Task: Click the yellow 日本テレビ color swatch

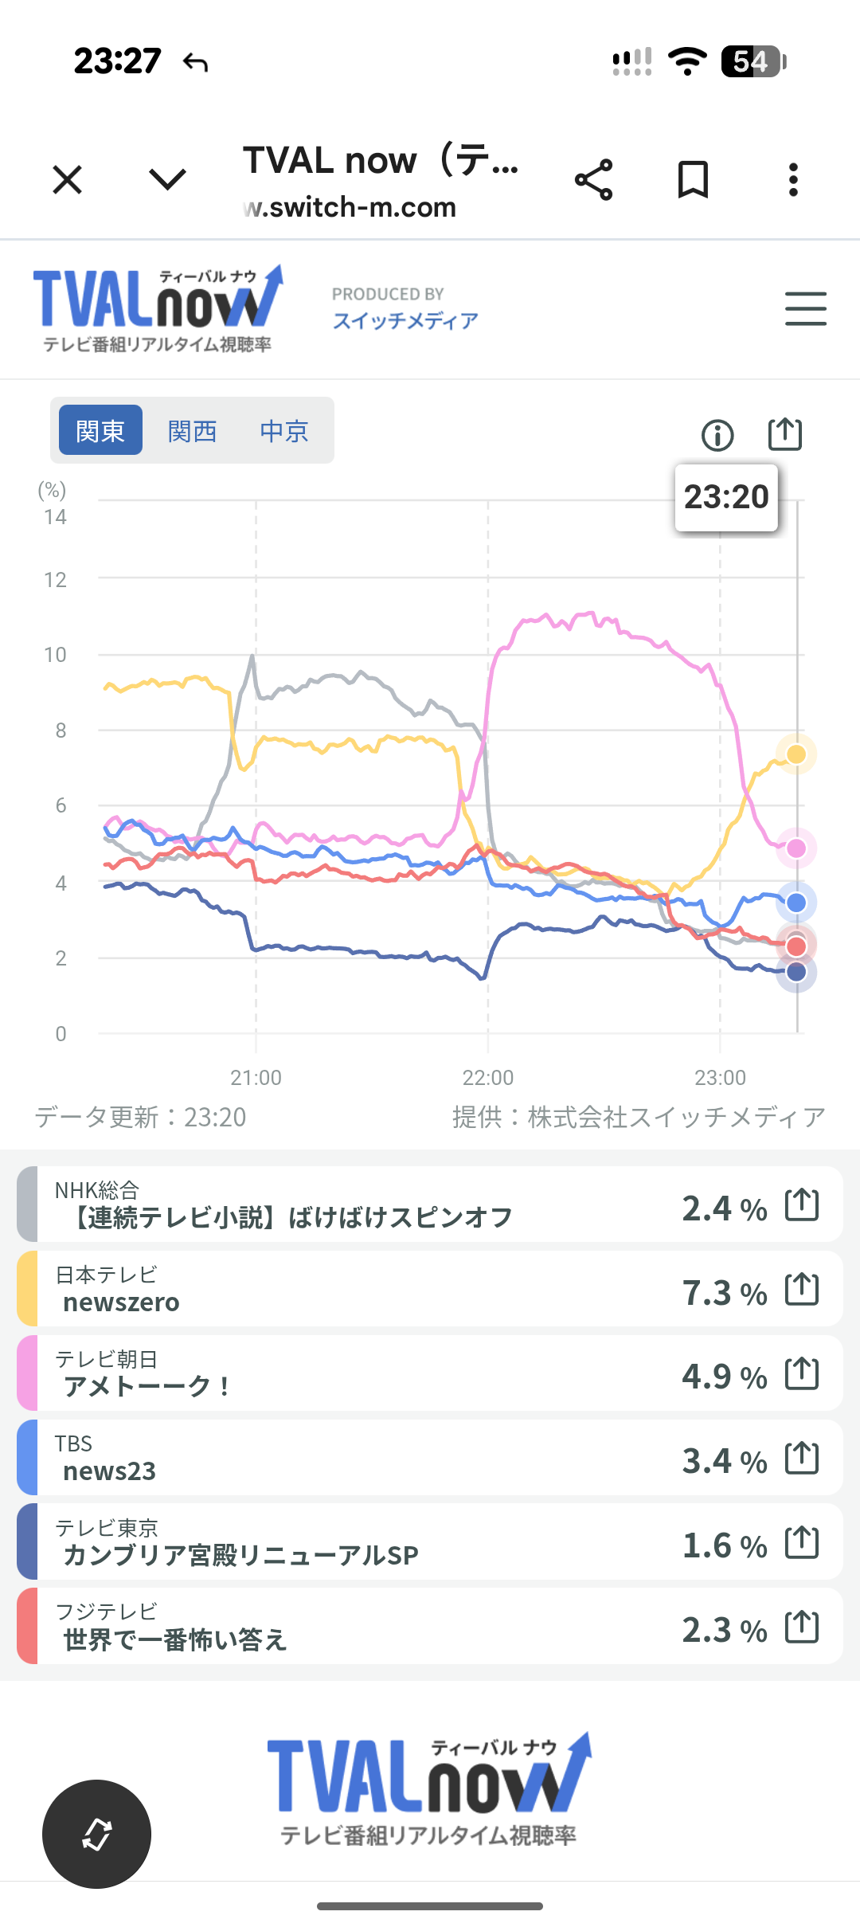Action: pyautogui.click(x=27, y=1289)
